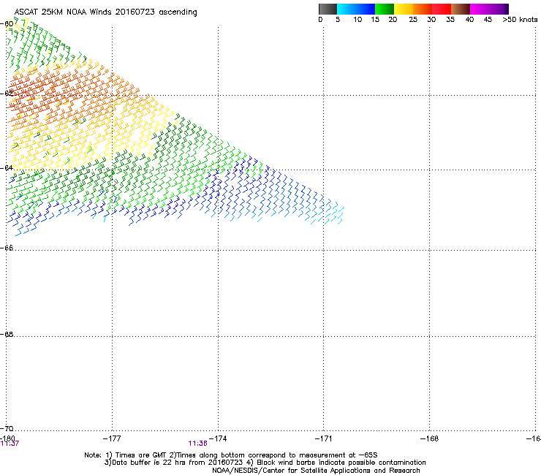Click the -180 longitude axis label
The height and width of the screenshot is (475, 541).
[7, 438]
